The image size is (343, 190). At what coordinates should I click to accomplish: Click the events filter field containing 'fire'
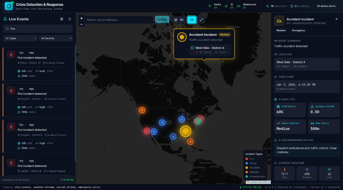pyautogui.click(x=38, y=29)
